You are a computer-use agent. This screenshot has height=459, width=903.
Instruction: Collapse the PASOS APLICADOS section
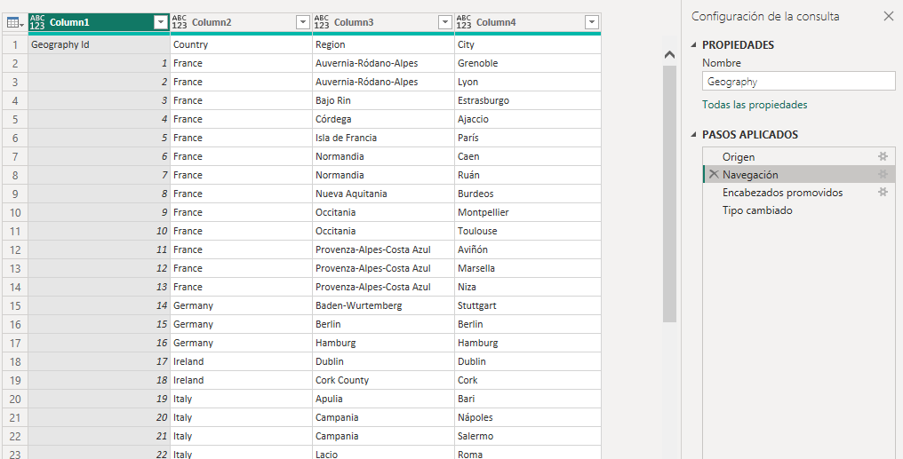(x=694, y=135)
